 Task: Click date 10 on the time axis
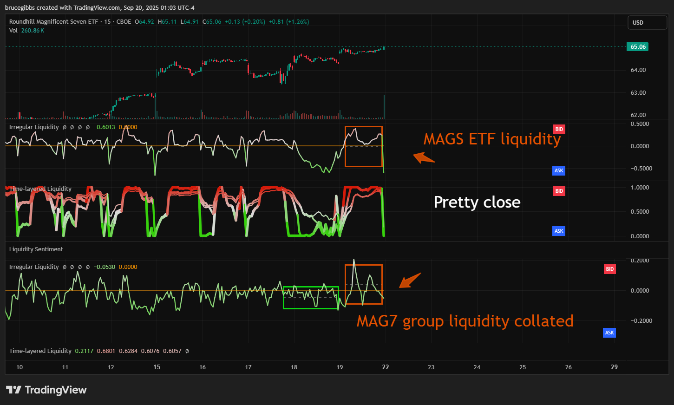pyautogui.click(x=20, y=367)
